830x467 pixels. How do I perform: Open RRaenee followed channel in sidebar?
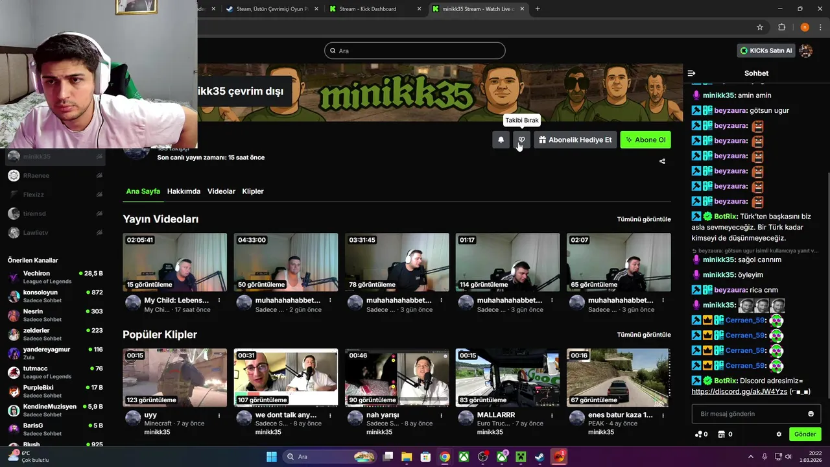[55, 175]
